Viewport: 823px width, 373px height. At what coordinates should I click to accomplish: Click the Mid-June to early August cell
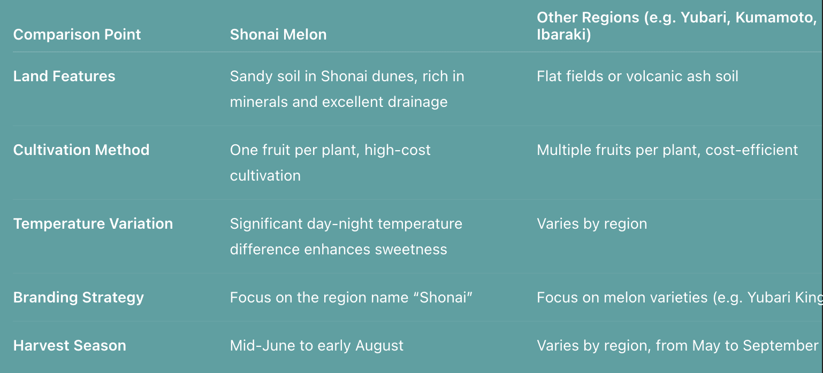(x=317, y=346)
